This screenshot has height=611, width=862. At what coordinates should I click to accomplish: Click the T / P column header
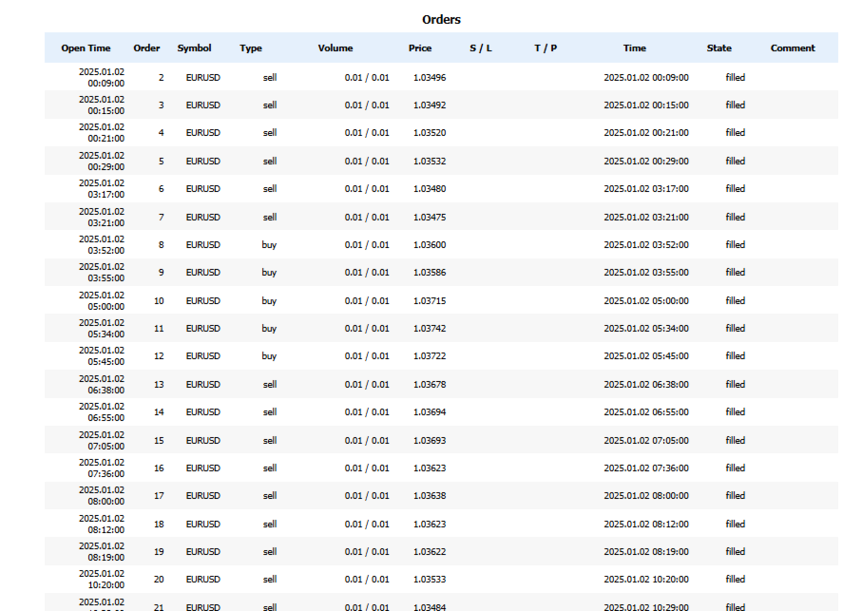coord(546,48)
